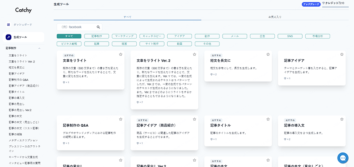Filter tools by マーケティング chip
This screenshot has width=354, height=167.
(124, 36)
